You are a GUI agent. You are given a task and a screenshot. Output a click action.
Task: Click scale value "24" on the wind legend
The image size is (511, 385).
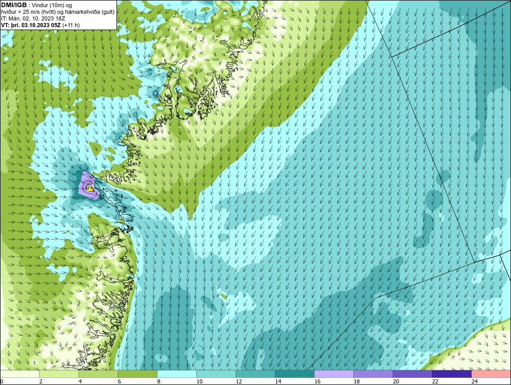tap(474, 381)
